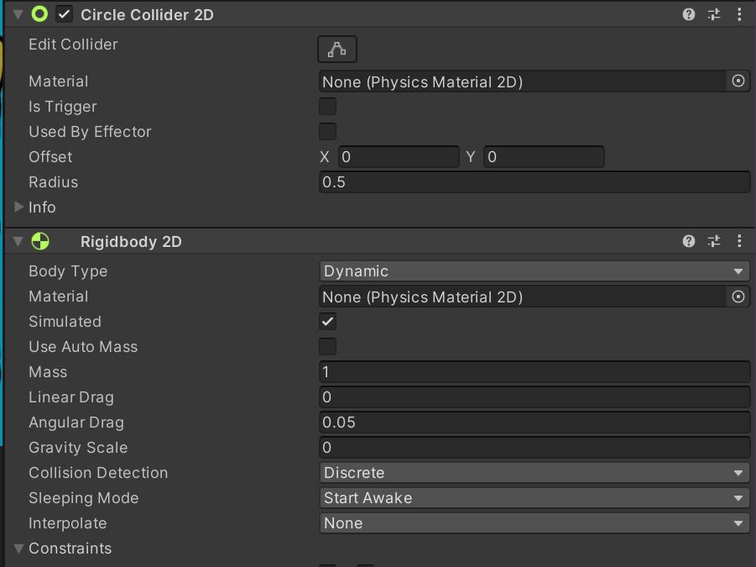Open Circle Collider 2D more options menu
Screen dimensions: 756x567
tap(739, 14)
